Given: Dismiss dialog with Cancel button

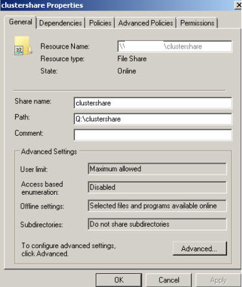Looking at the screenshot, I should point(169,280).
